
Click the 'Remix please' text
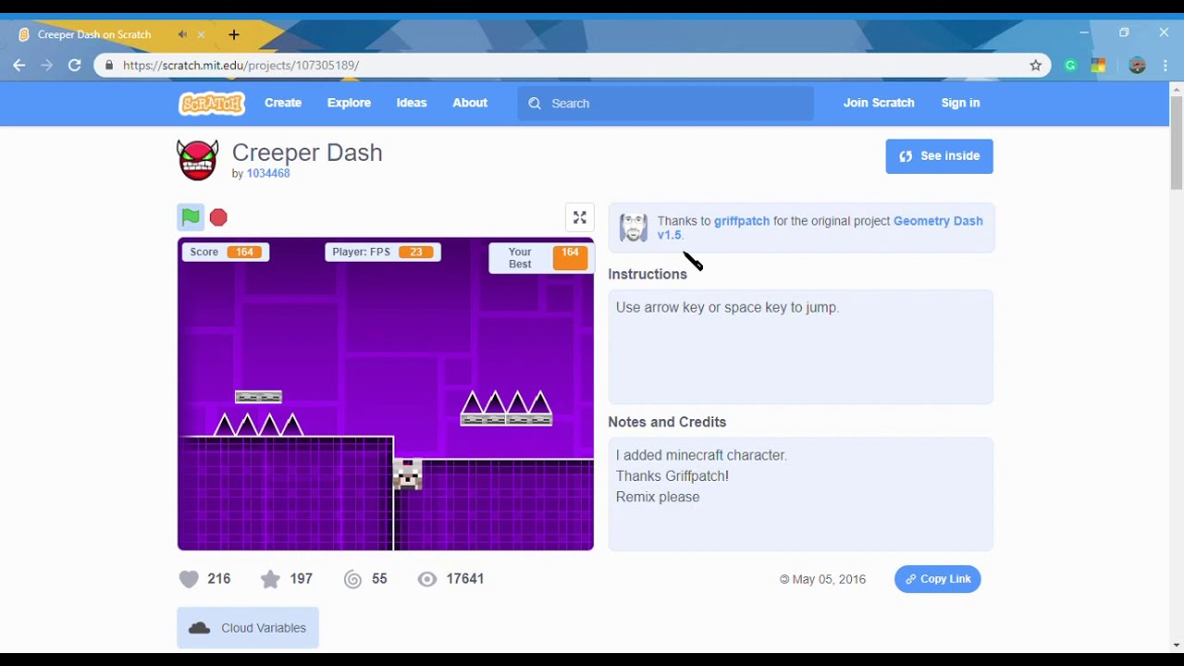(658, 497)
